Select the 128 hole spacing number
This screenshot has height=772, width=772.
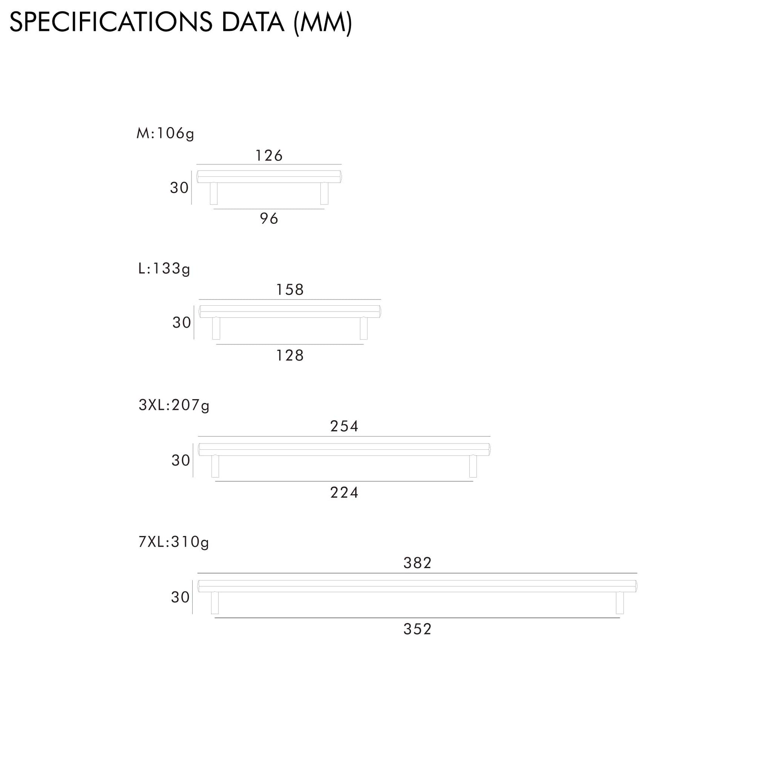[290, 355]
